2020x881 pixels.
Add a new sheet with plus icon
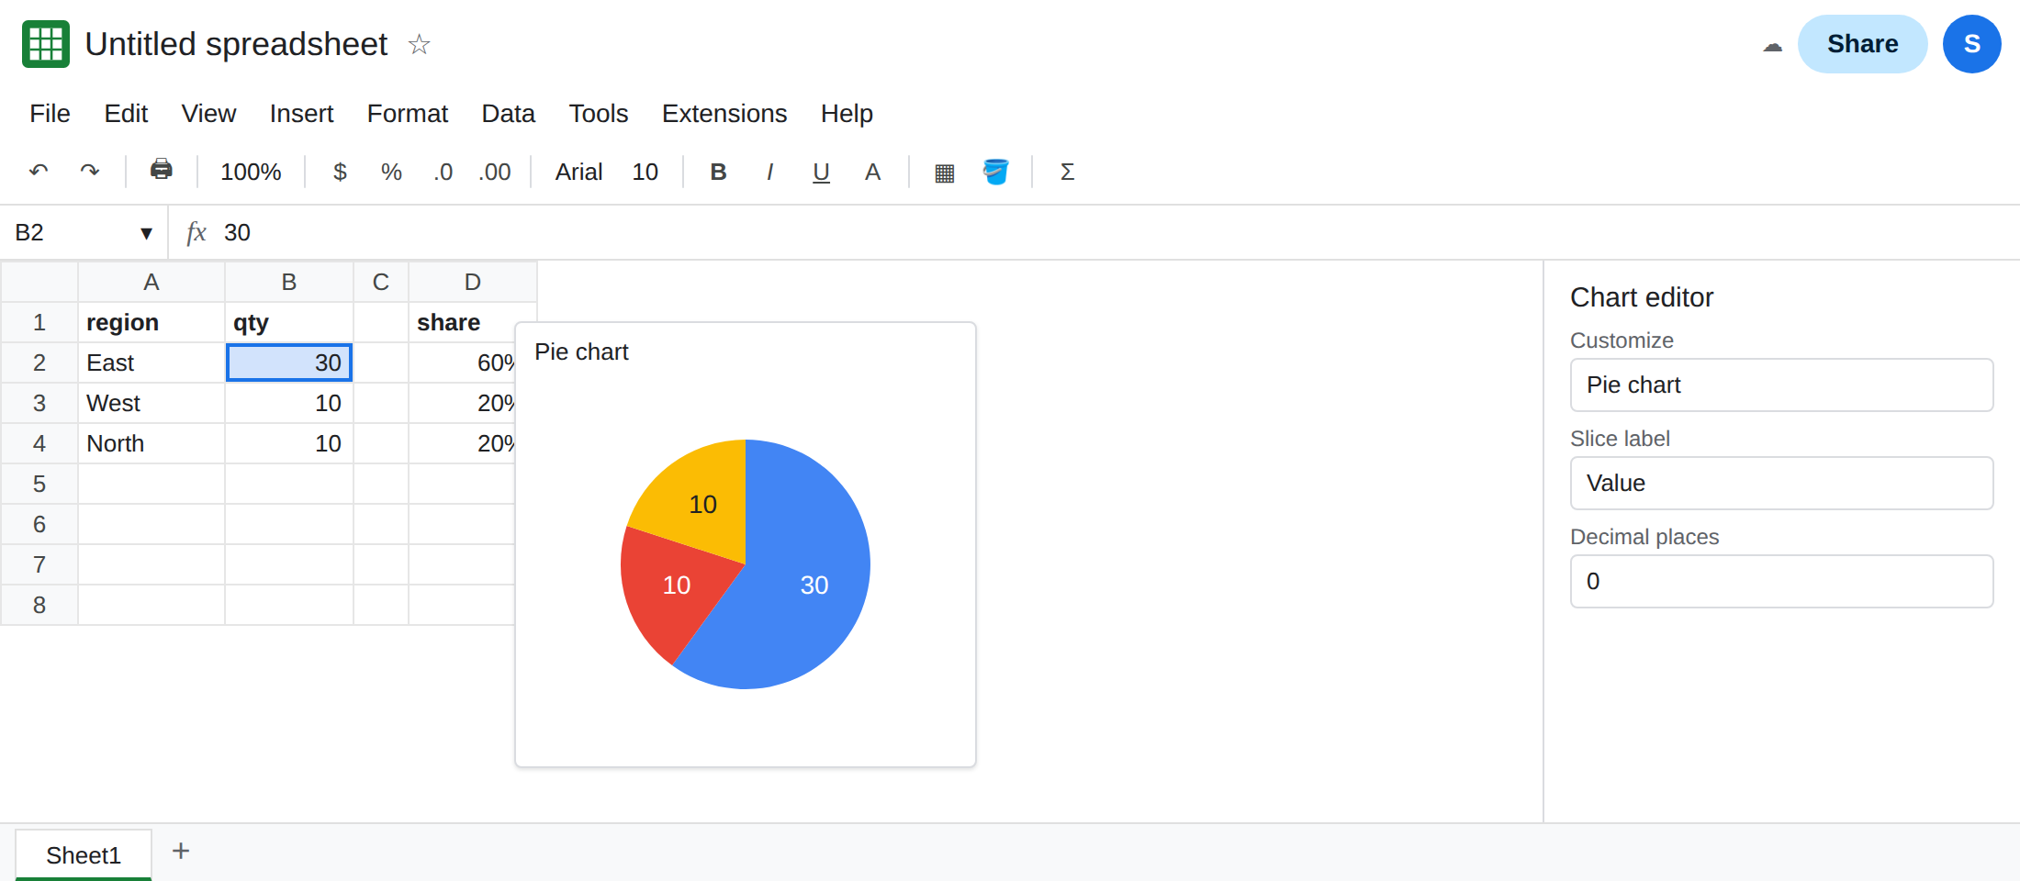pos(181,851)
